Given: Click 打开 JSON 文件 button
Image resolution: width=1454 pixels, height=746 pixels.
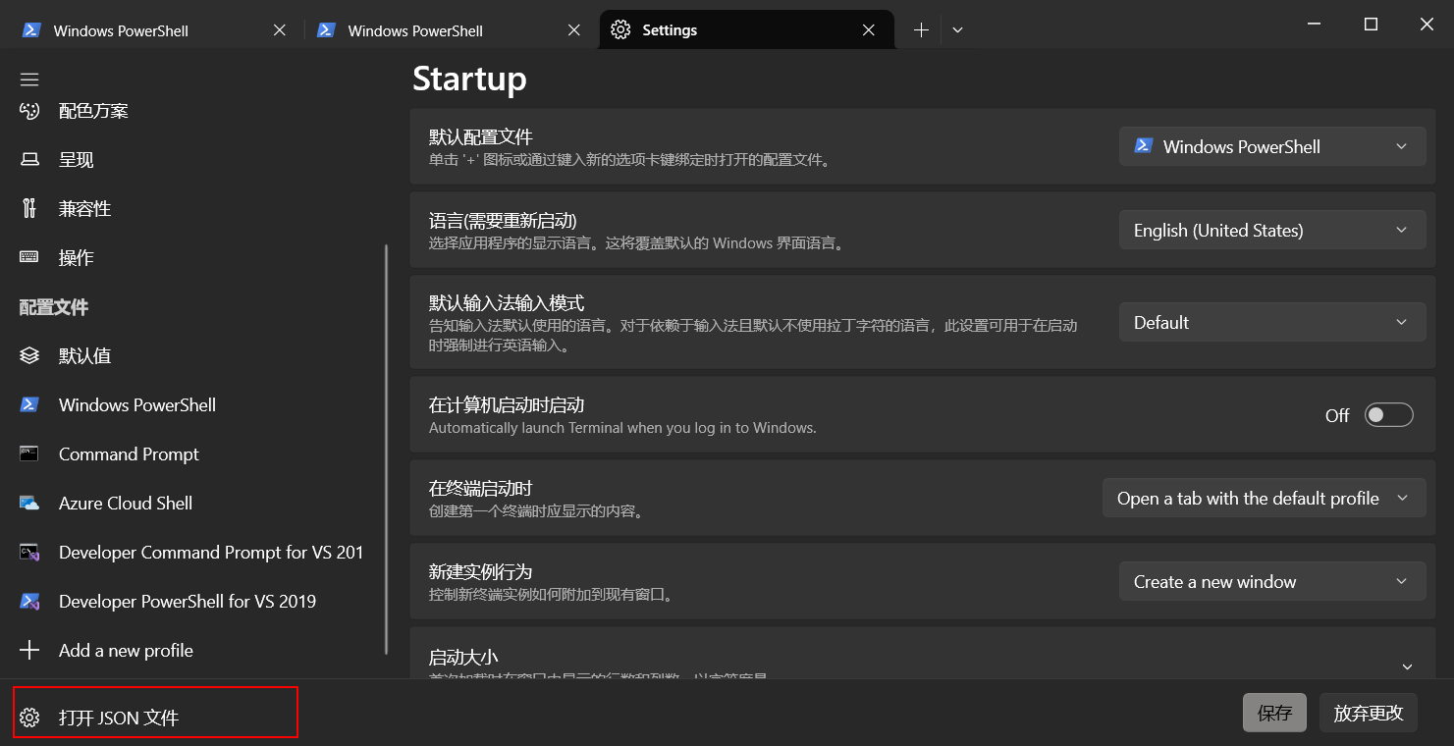Looking at the screenshot, I should click(x=155, y=714).
